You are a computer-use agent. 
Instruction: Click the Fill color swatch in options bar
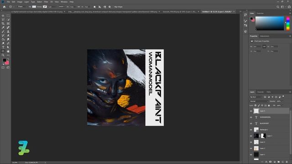point(34,7)
